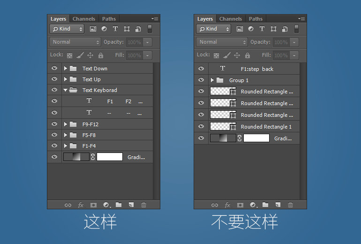Filter shape layers in right panel

273,29
